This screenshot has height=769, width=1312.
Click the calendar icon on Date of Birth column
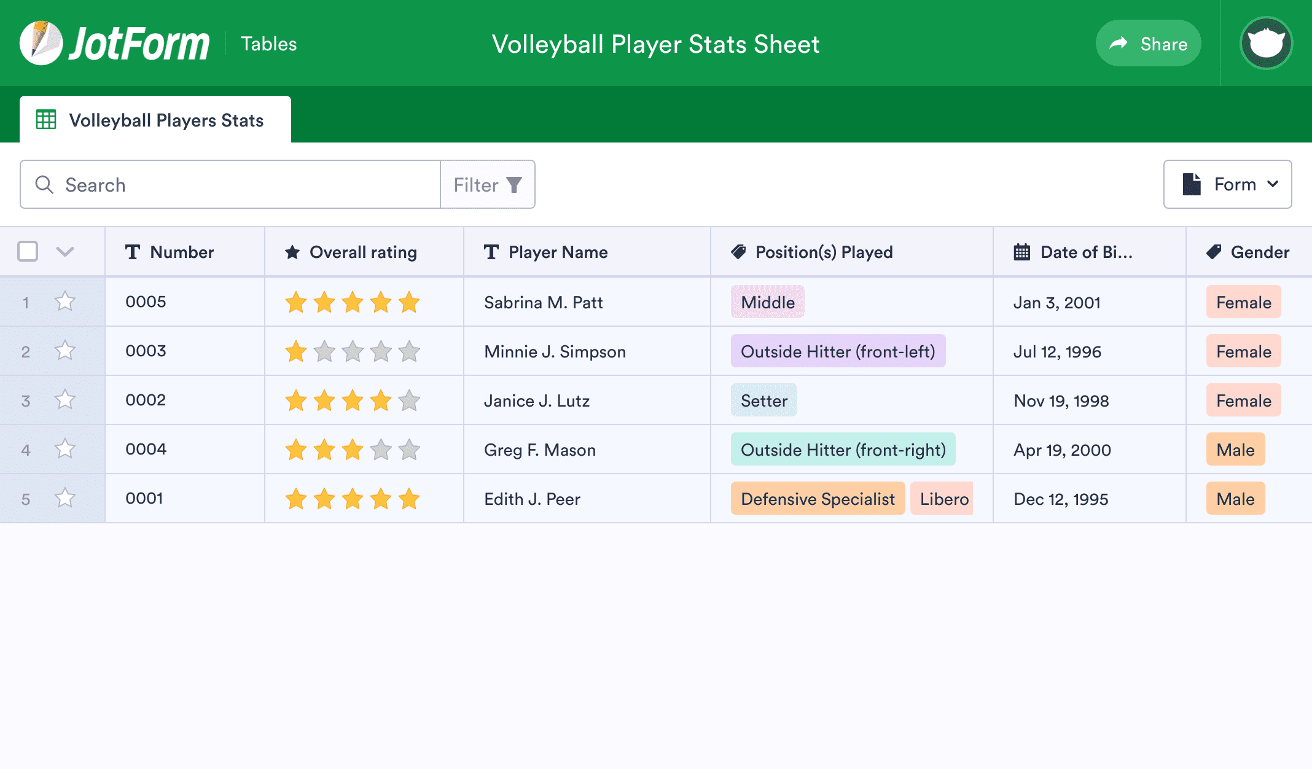(1021, 252)
